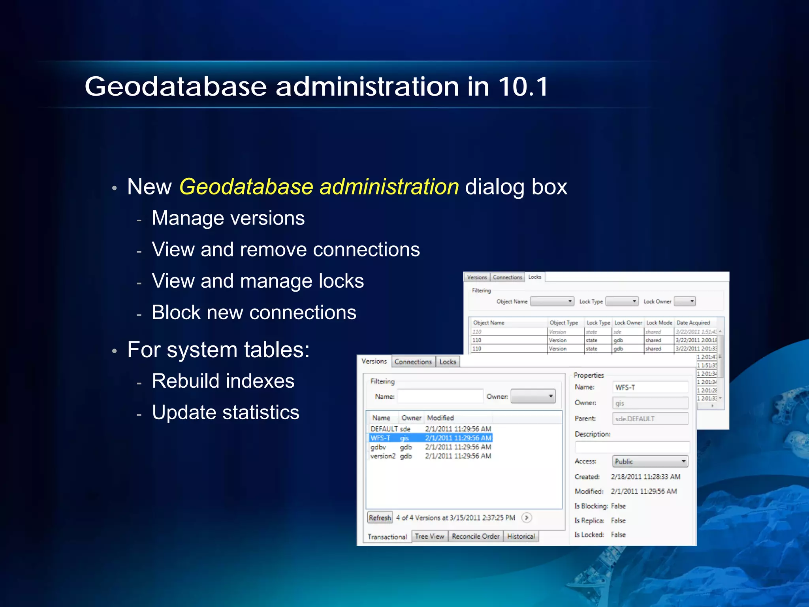Sort locks by Lock Owner column header
Screen dimensions: 809x607
(x=628, y=322)
